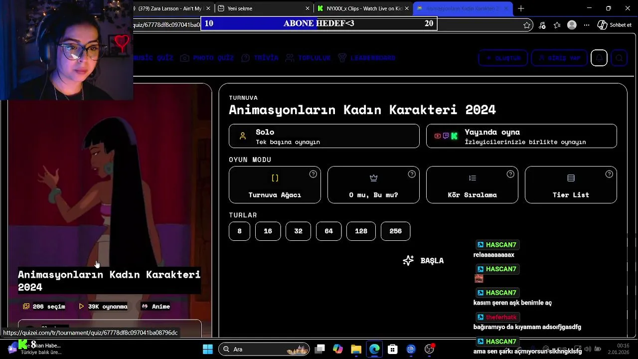Open Task View from taskbar
This screenshot has width=638, height=359.
tap(320, 349)
